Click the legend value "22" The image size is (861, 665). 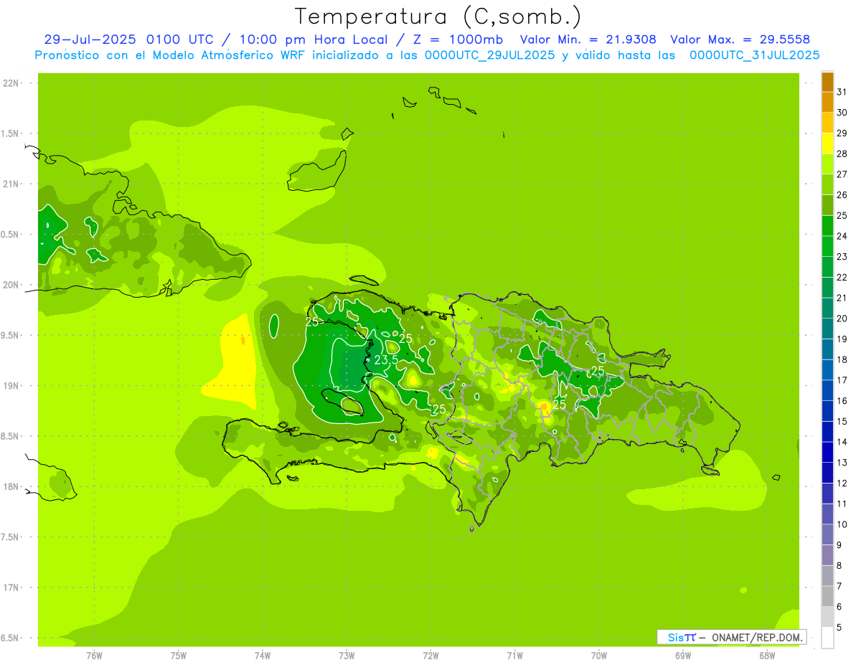coord(842,278)
